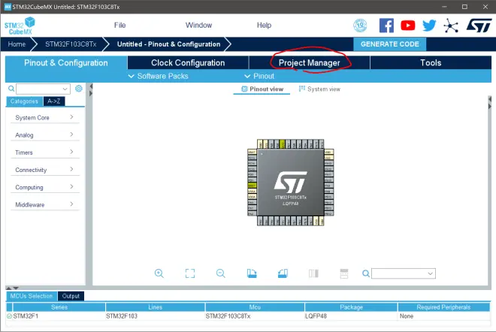This screenshot has width=496, height=332.
Task: Expand Analog category
Action: (x=44, y=135)
